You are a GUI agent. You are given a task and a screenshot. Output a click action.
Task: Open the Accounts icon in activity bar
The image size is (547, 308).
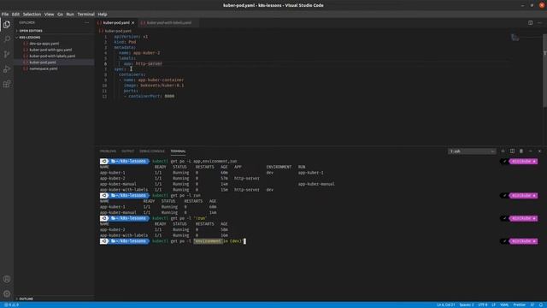(7, 279)
